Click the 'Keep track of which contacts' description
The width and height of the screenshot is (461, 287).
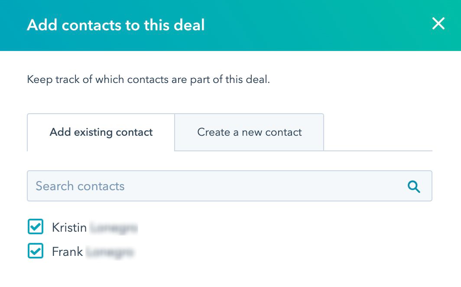pos(148,80)
